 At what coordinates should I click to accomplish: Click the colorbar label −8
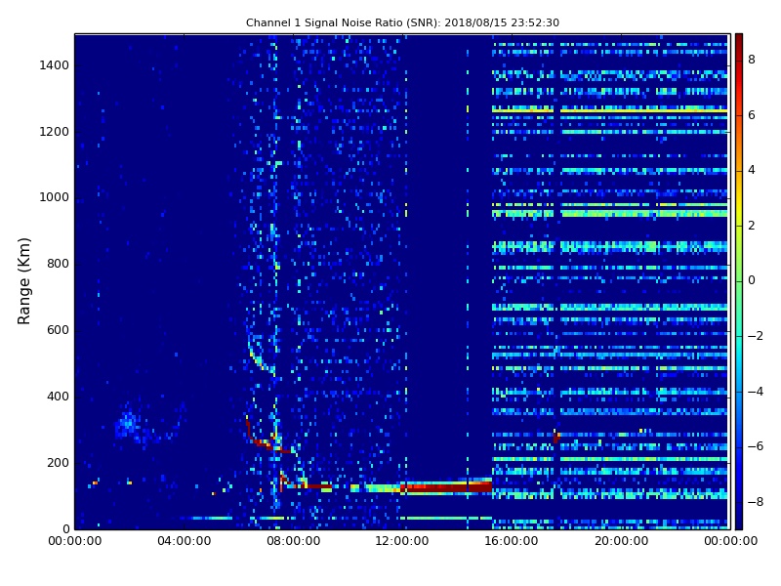click(756, 502)
